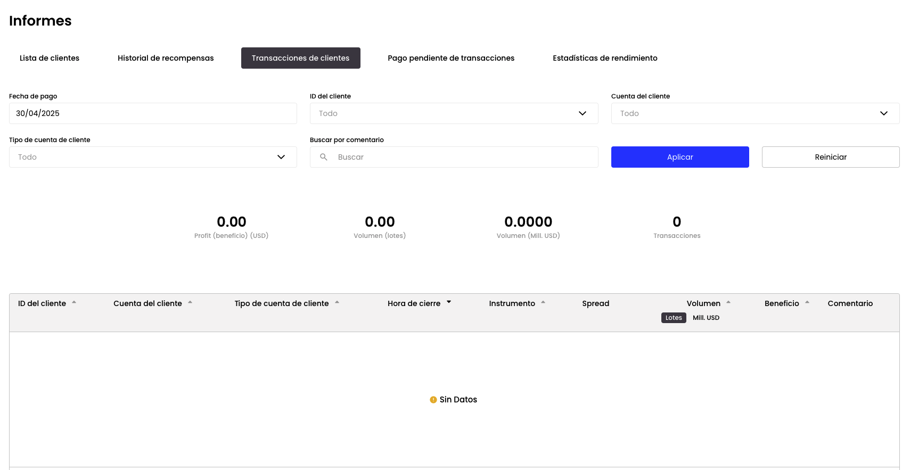This screenshot has width=902, height=470.
Task: Toggle volume unit to Mill. USD
Action: tap(706, 318)
